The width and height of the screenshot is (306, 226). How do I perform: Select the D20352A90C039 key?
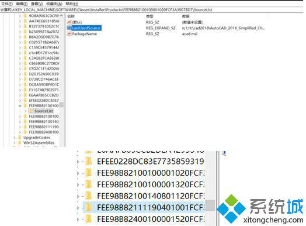[44, 74]
